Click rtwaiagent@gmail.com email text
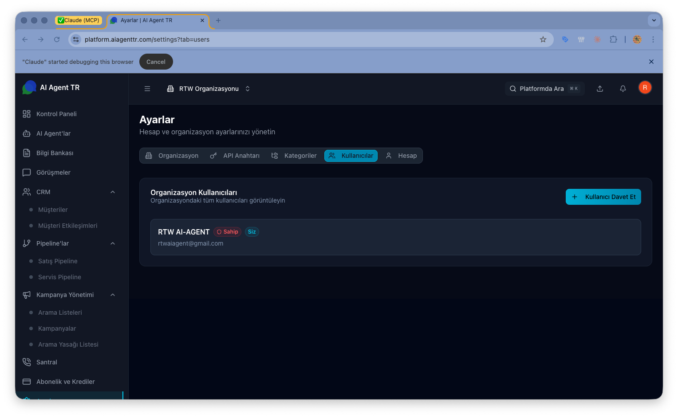 (190, 243)
